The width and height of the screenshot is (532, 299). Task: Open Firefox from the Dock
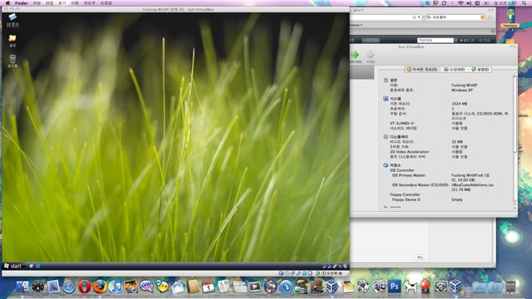point(100,287)
